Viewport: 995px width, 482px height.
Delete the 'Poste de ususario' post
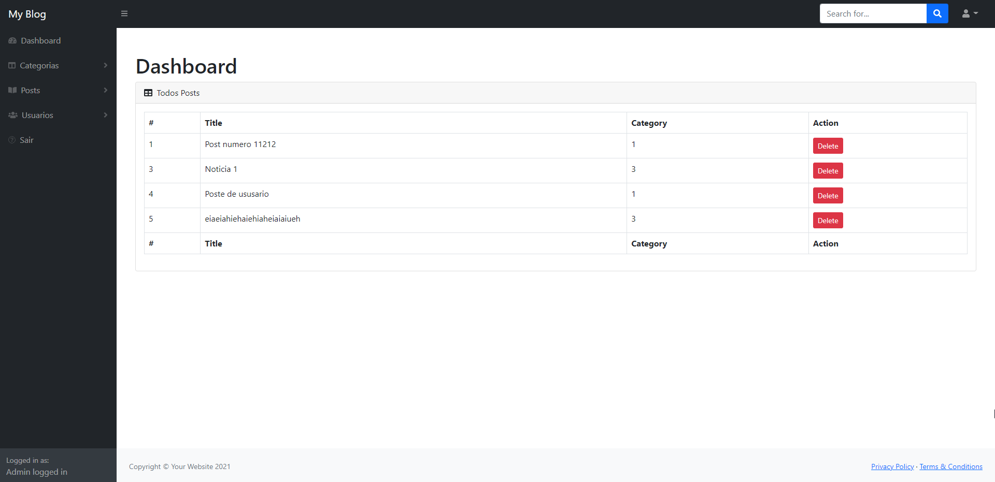click(828, 196)
